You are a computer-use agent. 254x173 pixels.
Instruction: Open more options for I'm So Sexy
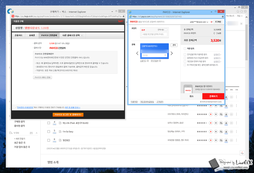pyautogui.click(x=237, y=131)
